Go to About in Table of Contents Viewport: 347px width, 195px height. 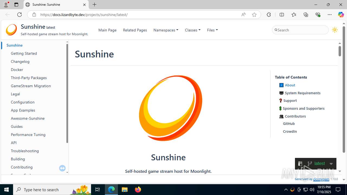290,85
